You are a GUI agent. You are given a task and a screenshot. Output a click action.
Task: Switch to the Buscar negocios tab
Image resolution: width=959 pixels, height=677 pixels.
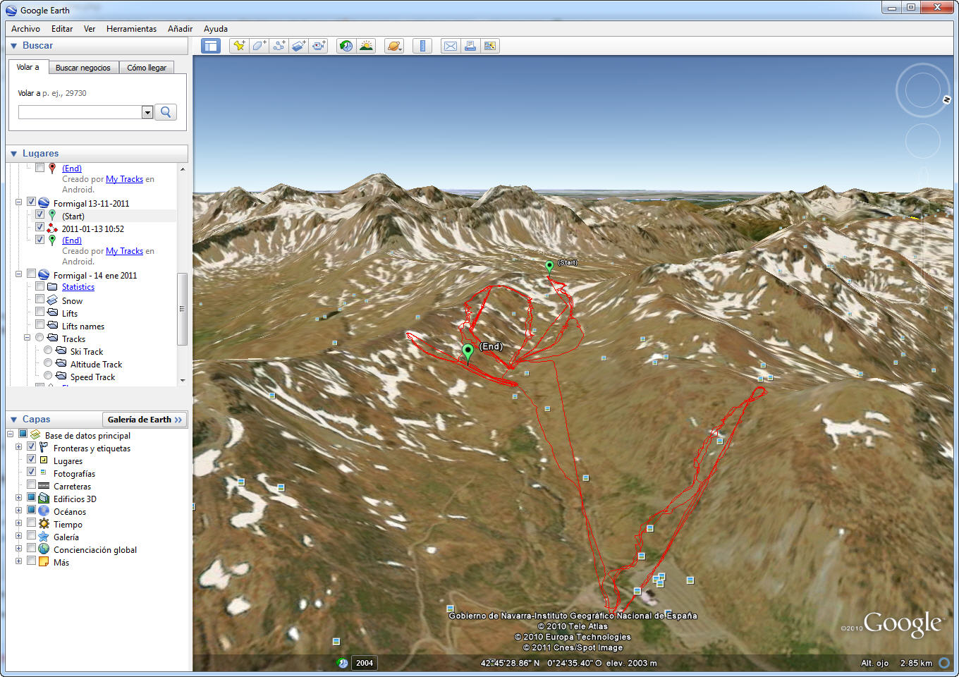click(x=83, y=68)
